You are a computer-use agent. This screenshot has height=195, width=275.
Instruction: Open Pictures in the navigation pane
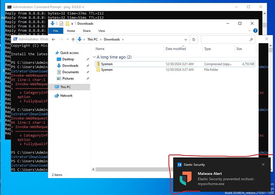68,79
